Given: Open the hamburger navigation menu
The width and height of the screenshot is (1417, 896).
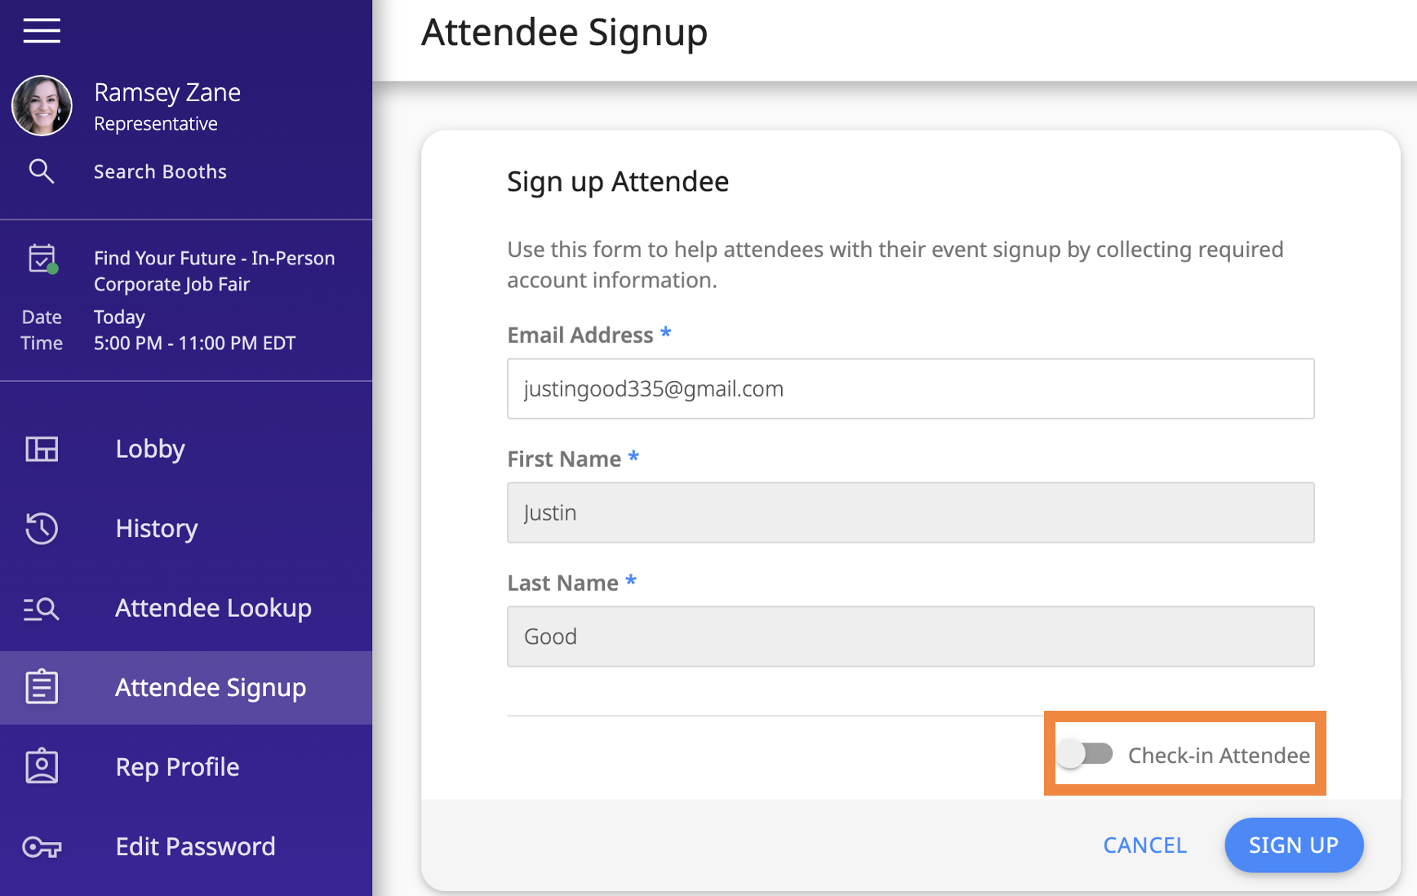Looking at the screenshot, I should (41, 30).
